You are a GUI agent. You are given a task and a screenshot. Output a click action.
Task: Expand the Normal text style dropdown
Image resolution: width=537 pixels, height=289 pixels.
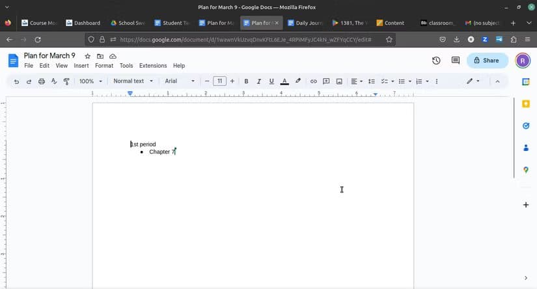[x=133, y=81]
